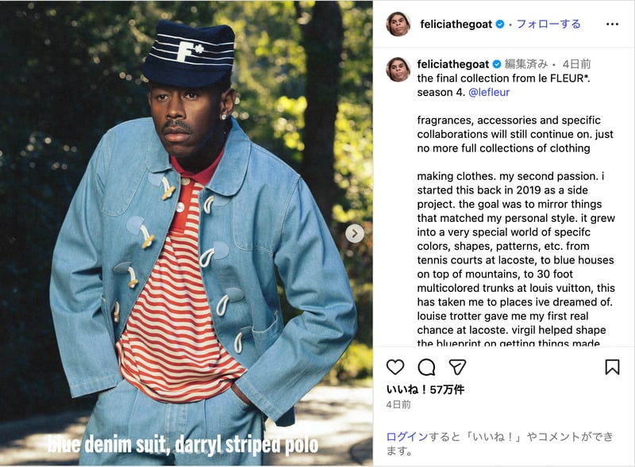Click the ログイン login link
This screenshot has height=467, width=635.
tap(407, 437)
